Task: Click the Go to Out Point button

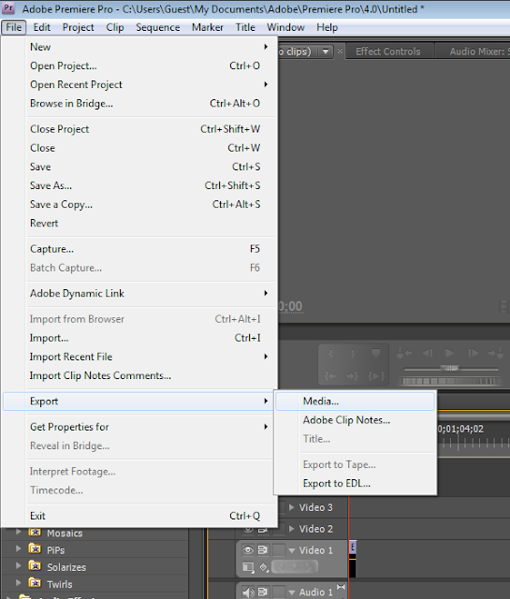Action: 354,376
